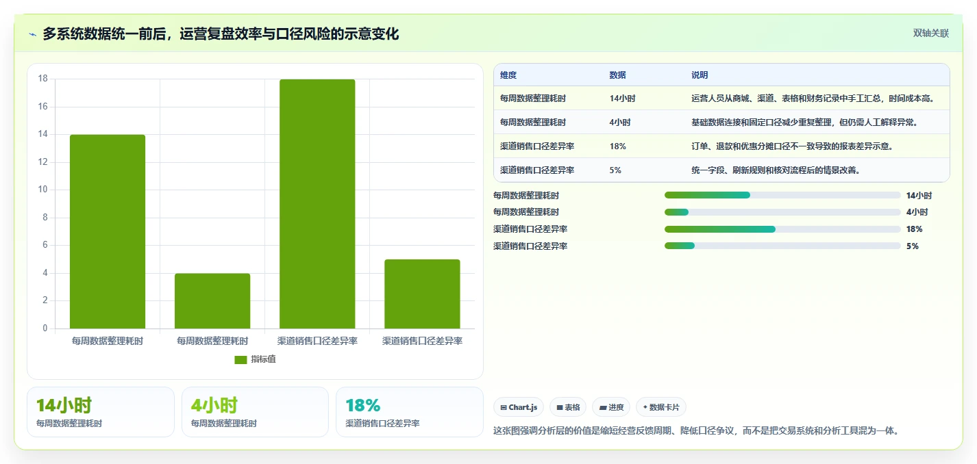Click the 5% cell in the table
This screenshot has width=977, height=464.
(x=615, y=170)
